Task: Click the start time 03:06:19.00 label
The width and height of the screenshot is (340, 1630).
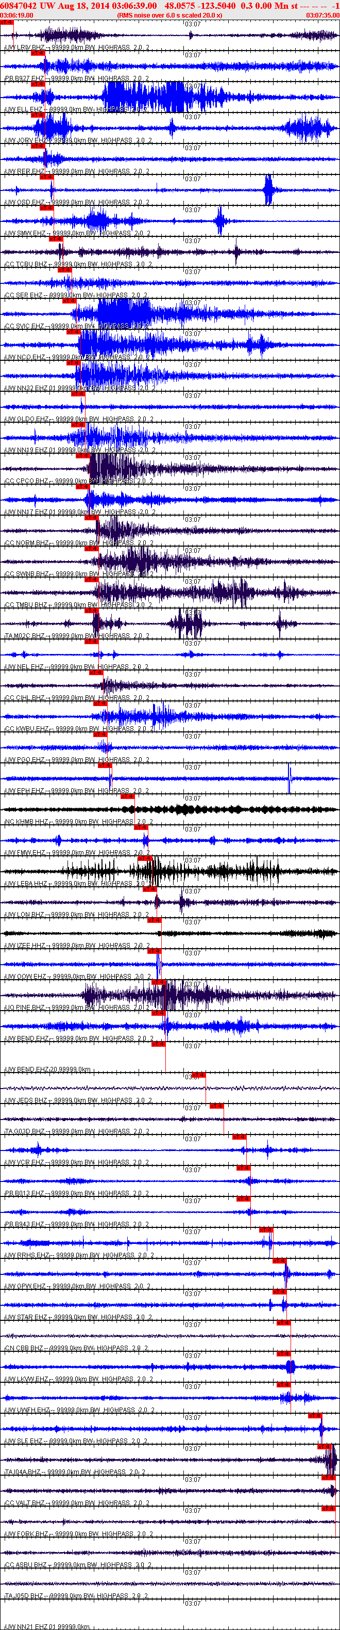Action: [17, 15]
